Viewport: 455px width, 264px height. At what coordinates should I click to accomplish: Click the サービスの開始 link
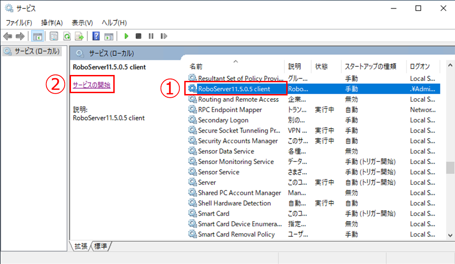92,85
